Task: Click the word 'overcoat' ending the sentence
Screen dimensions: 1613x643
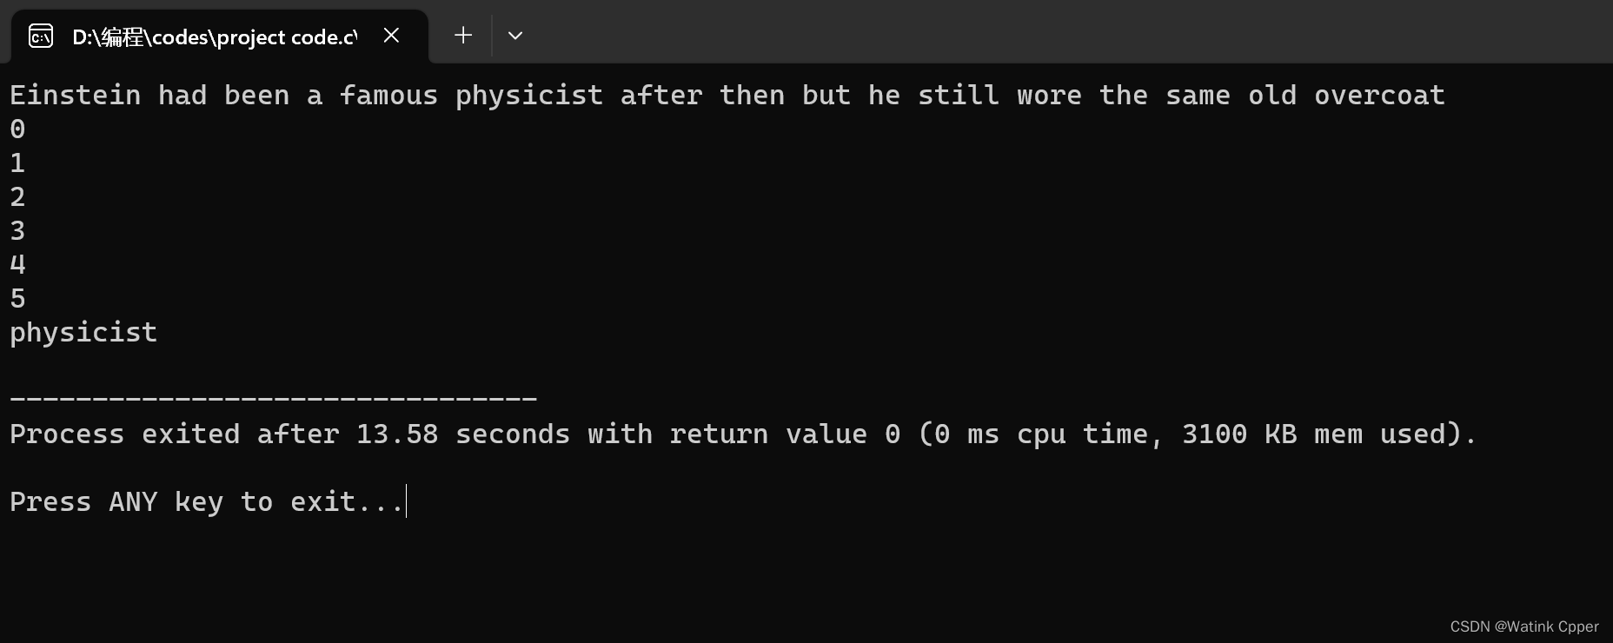Action: (1379, 95)
